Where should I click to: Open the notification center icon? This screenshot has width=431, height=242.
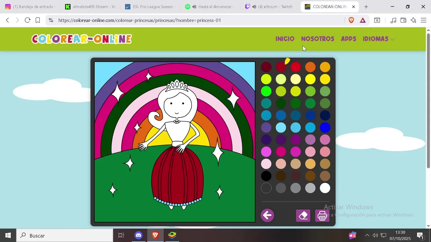click(420, 236)
